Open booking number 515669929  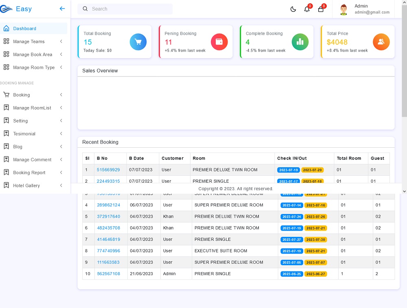(108, 170)
